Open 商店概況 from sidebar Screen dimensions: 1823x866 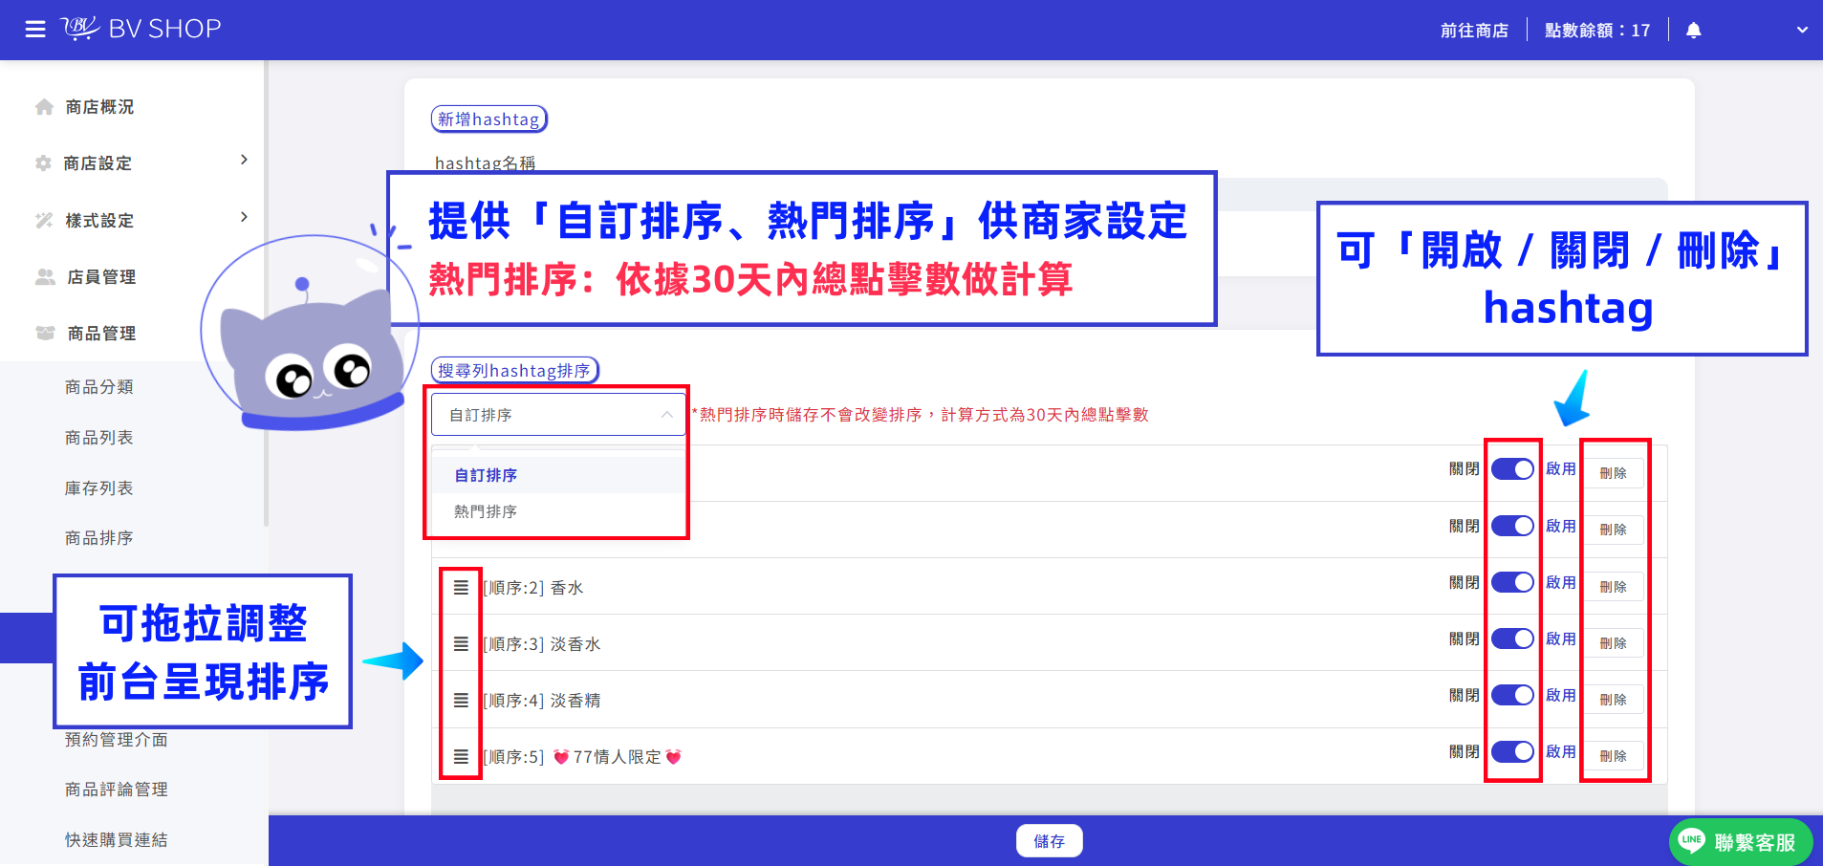click(99, 107)
